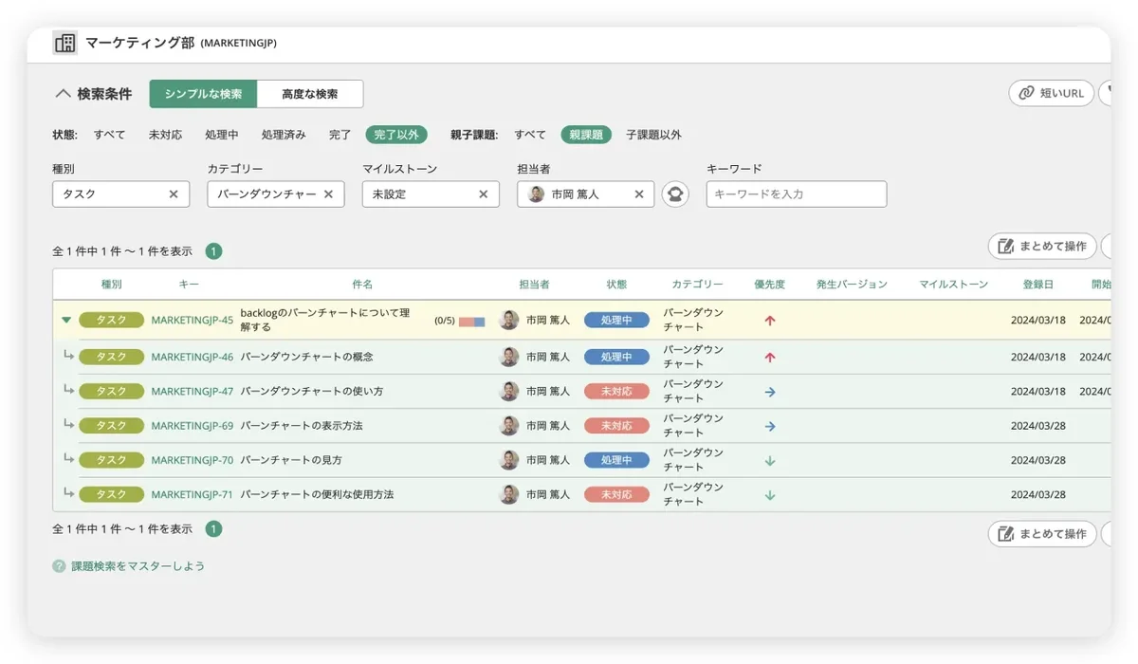
Task: Open the マイルストーン dropdown showing 未設定
Action: (431, 194)
